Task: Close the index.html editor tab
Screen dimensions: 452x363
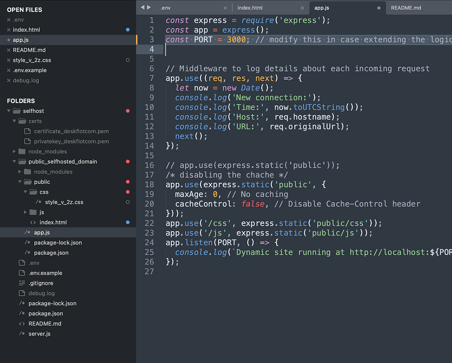Action: tap(302, 8)
